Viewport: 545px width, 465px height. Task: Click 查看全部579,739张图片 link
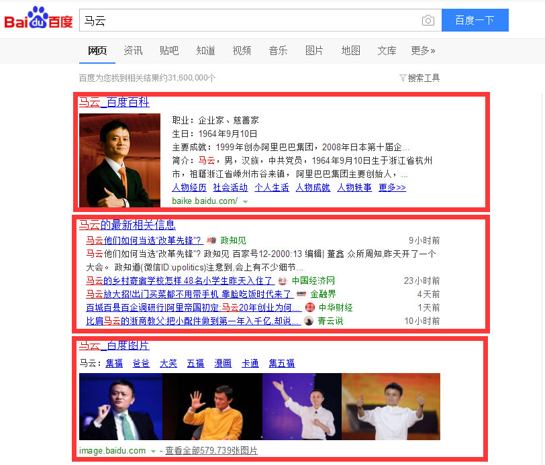tap(211, 451)
